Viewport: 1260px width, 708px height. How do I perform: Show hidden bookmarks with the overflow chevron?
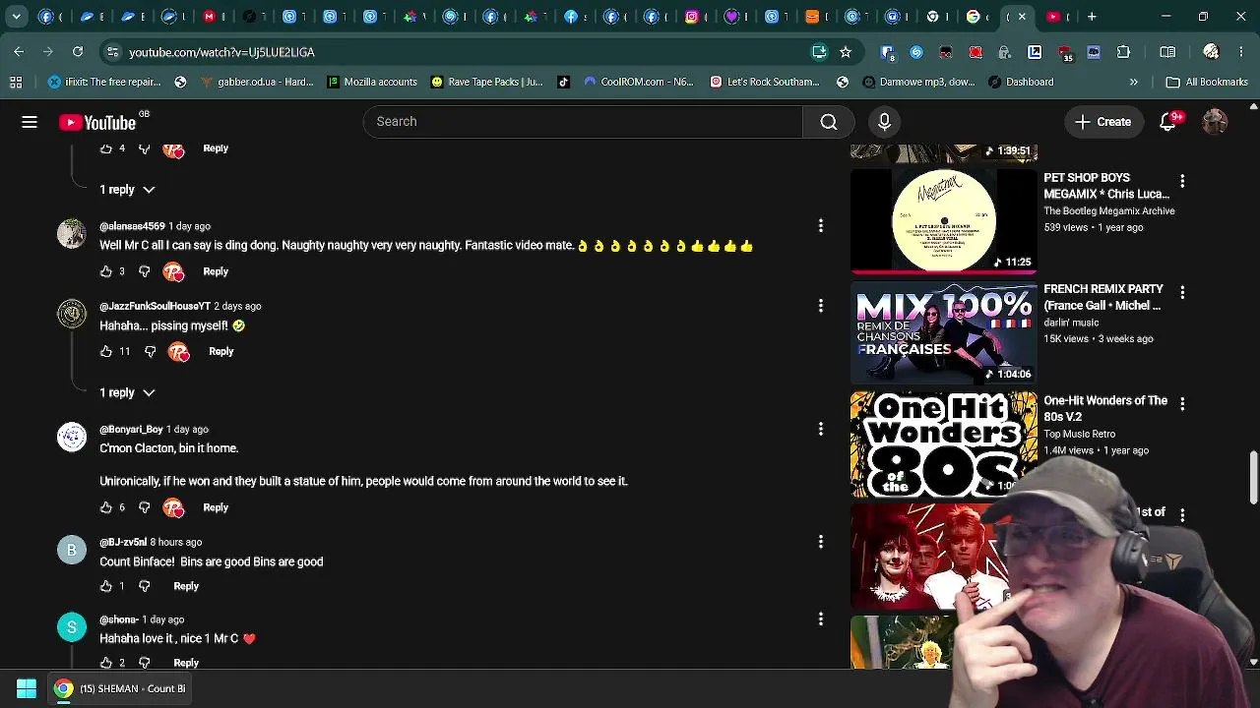1134,82
